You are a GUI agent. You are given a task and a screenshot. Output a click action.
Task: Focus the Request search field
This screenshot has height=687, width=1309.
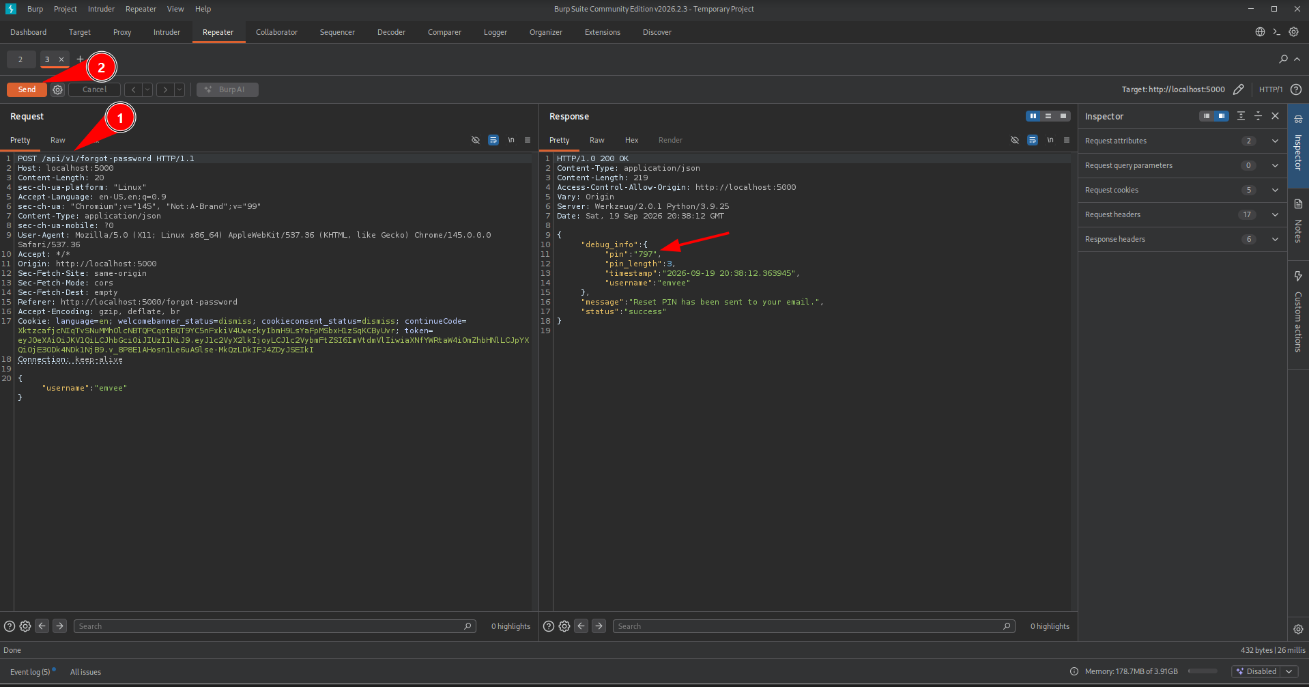pyautogui.click(x=275, y=626)
